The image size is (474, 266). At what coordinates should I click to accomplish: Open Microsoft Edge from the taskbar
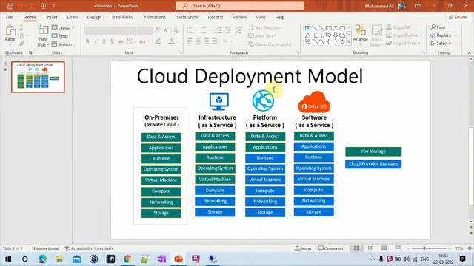tap(42, 259)
